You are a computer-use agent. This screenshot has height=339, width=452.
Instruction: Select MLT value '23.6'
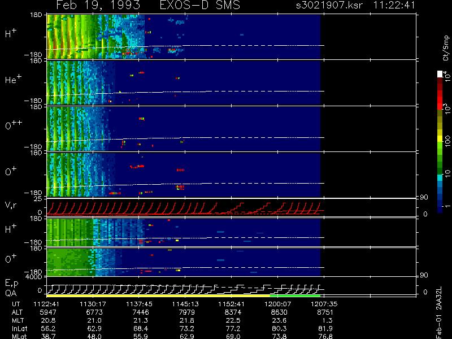coord(279,320)
